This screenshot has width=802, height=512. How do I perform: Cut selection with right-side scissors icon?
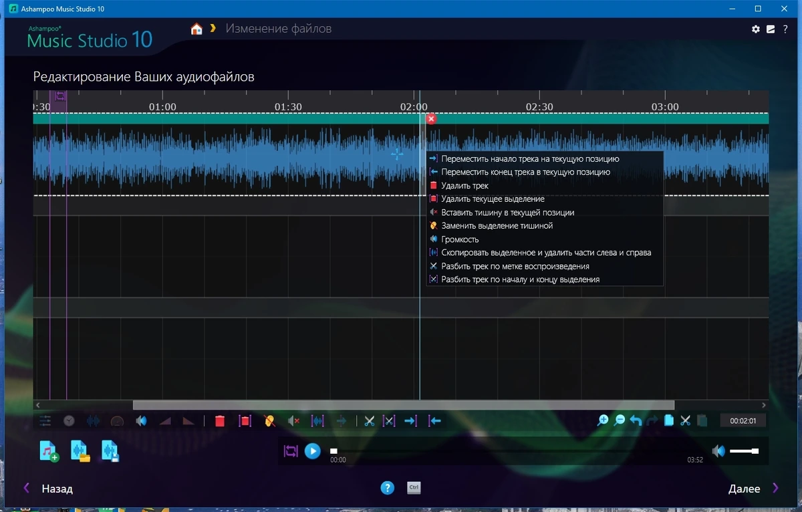tap(685, 420)
